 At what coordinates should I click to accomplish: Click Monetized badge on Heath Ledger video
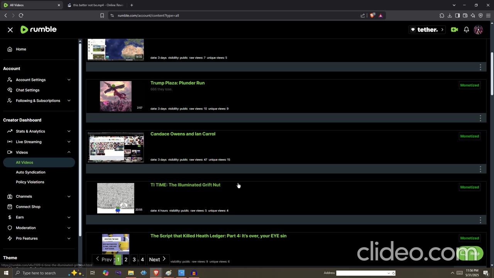pos(469,238)
